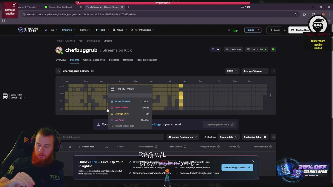Bookmark this page with the star icon

pos(296,14)
